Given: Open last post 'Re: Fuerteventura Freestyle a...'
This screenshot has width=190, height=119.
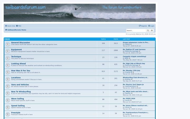Looking at the screenshot, I should tap(136, 113).
